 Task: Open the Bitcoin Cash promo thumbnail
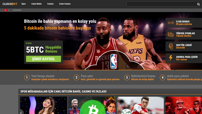(92, 105)
